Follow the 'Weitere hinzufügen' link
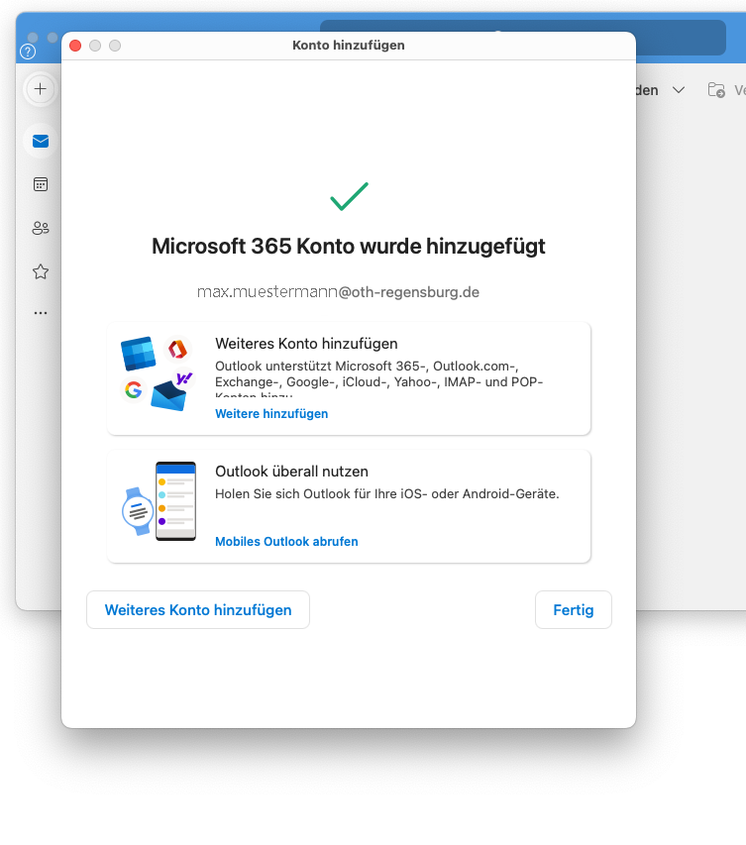 (271, 414)
